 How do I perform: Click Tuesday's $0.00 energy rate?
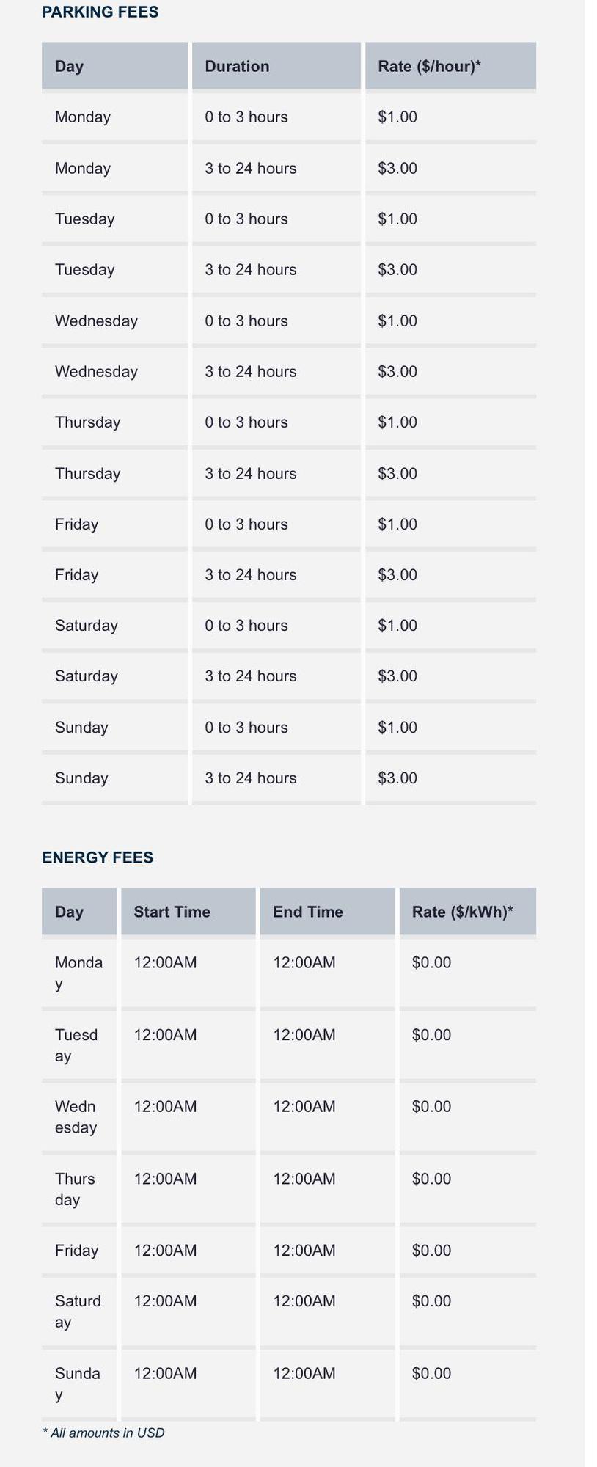tap(431, 1035)
